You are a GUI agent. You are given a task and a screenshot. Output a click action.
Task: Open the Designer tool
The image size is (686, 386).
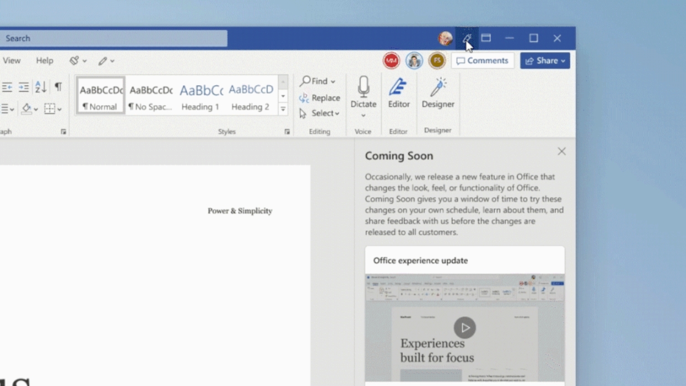tap(438, 92)
